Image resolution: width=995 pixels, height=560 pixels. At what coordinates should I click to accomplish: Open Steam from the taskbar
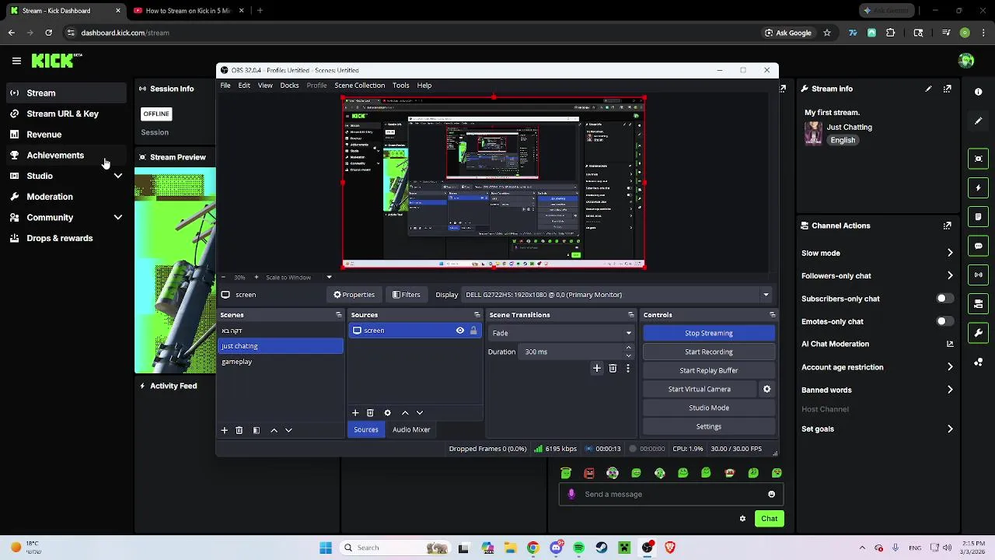pyautogui.click(x=602, y=548)
